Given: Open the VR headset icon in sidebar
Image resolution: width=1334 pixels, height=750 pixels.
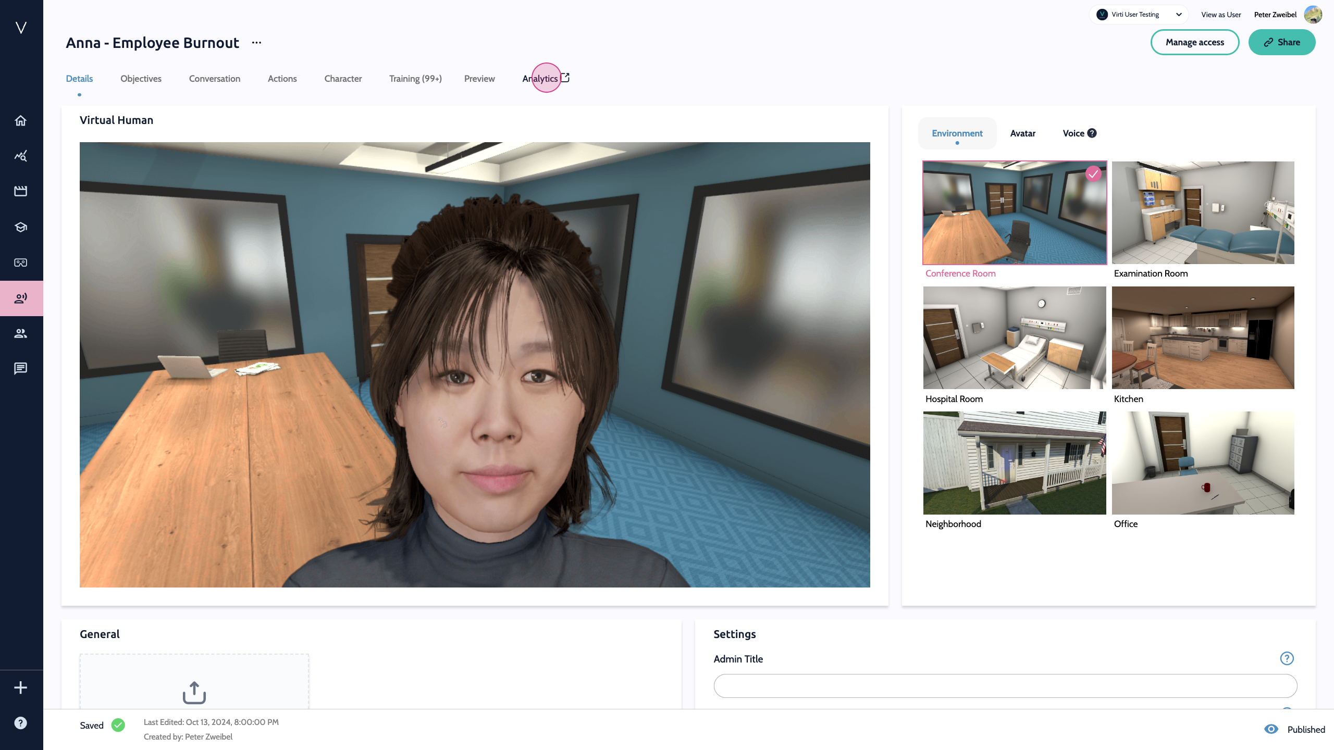Looking at the screenshot, I should pyautogui.click(x=21, y=262).
